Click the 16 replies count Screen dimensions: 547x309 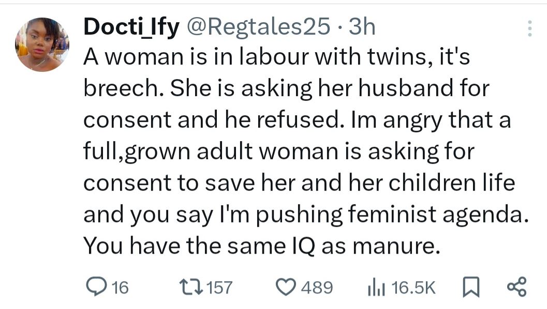(x=120, y=287)
